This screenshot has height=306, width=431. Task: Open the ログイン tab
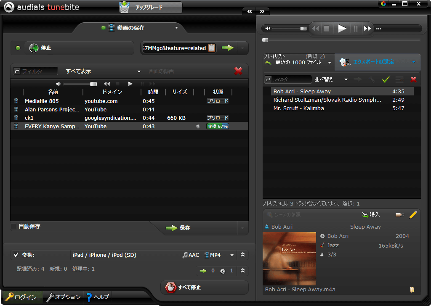click(22, 297)
